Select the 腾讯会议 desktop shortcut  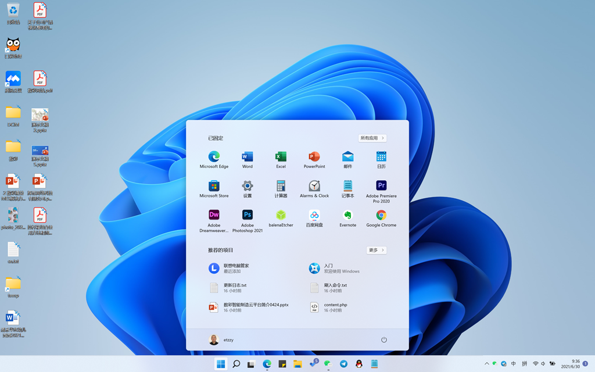point(13,81)
